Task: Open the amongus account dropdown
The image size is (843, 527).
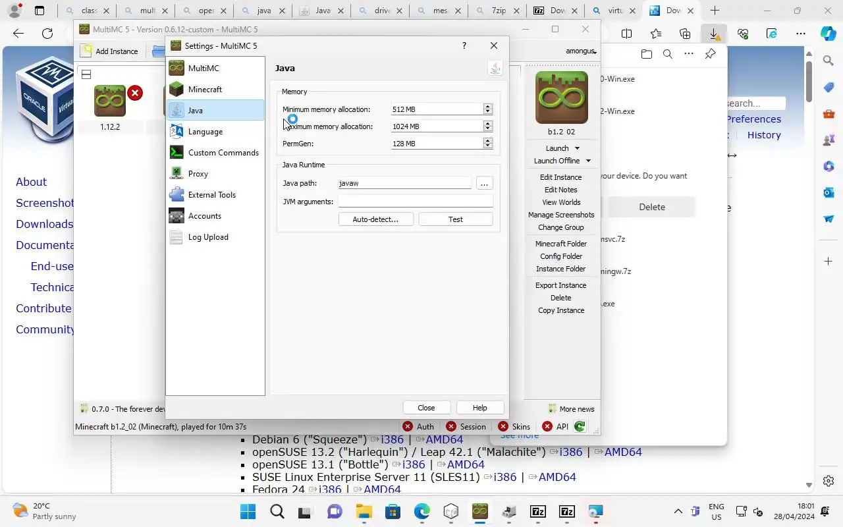Action: 581,51
